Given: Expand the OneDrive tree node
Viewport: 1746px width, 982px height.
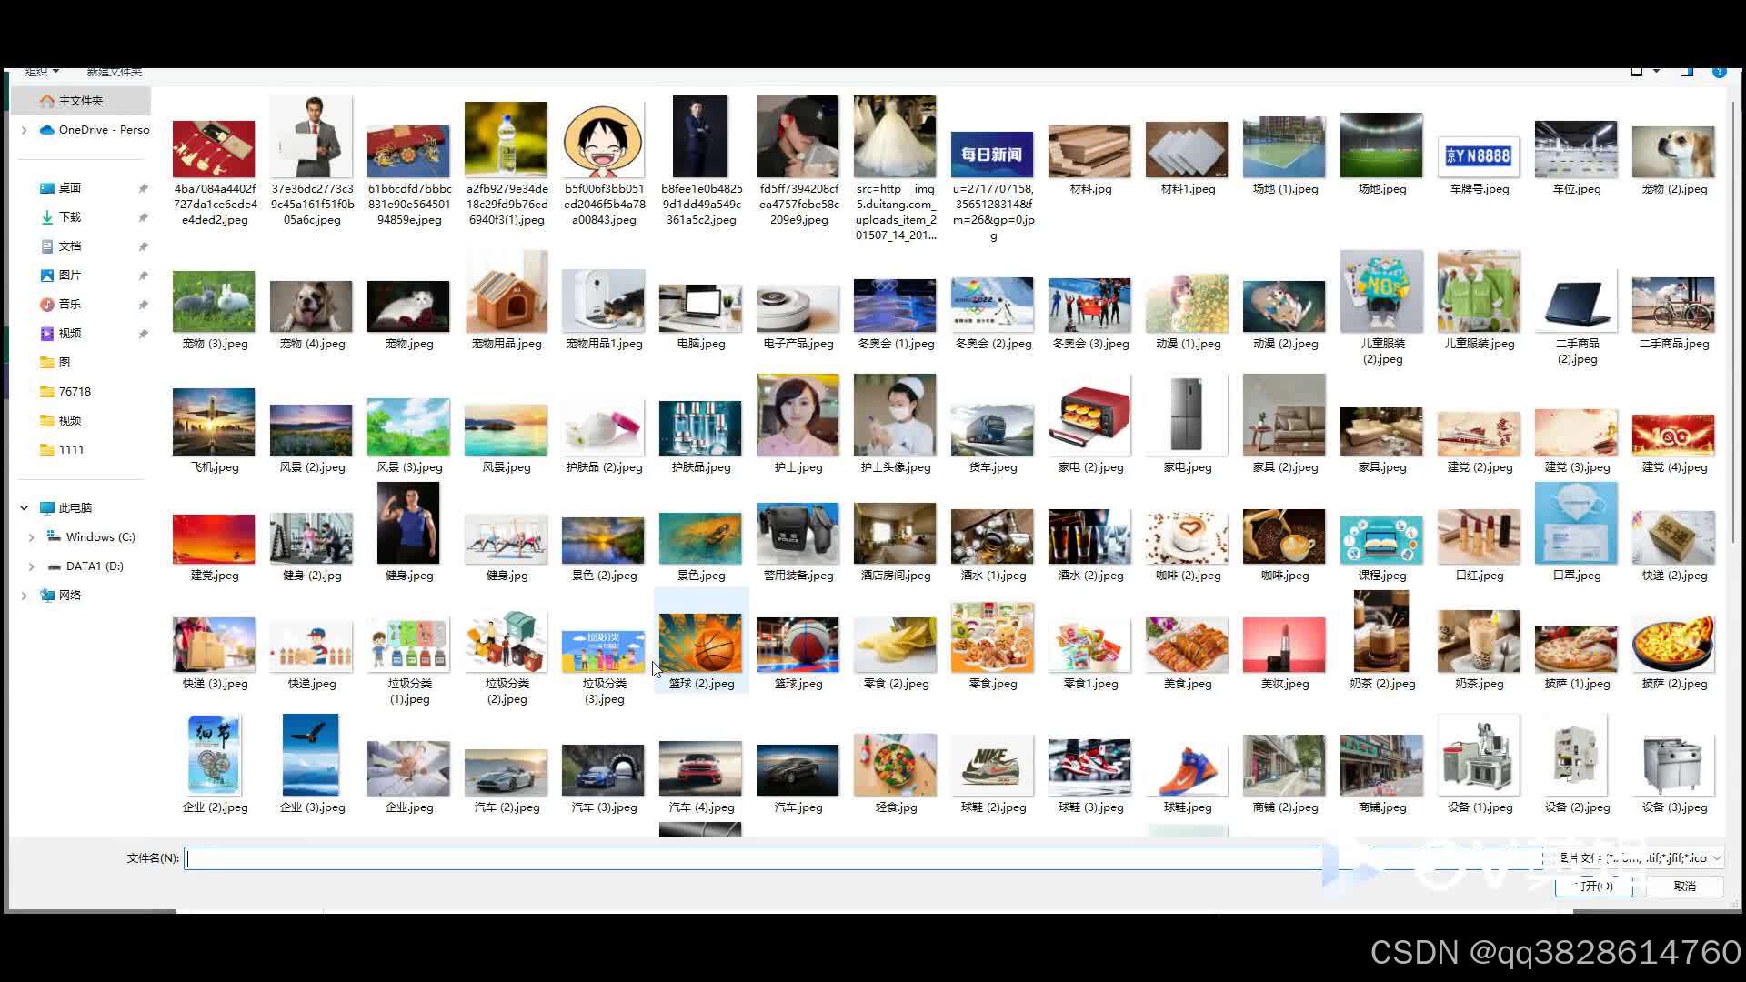Looking at the screenshot, I should (x=25, y=130).
